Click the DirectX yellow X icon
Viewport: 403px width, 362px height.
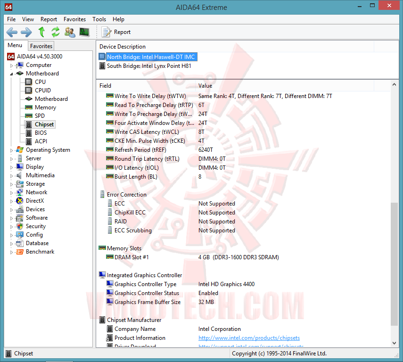[20, 201]
